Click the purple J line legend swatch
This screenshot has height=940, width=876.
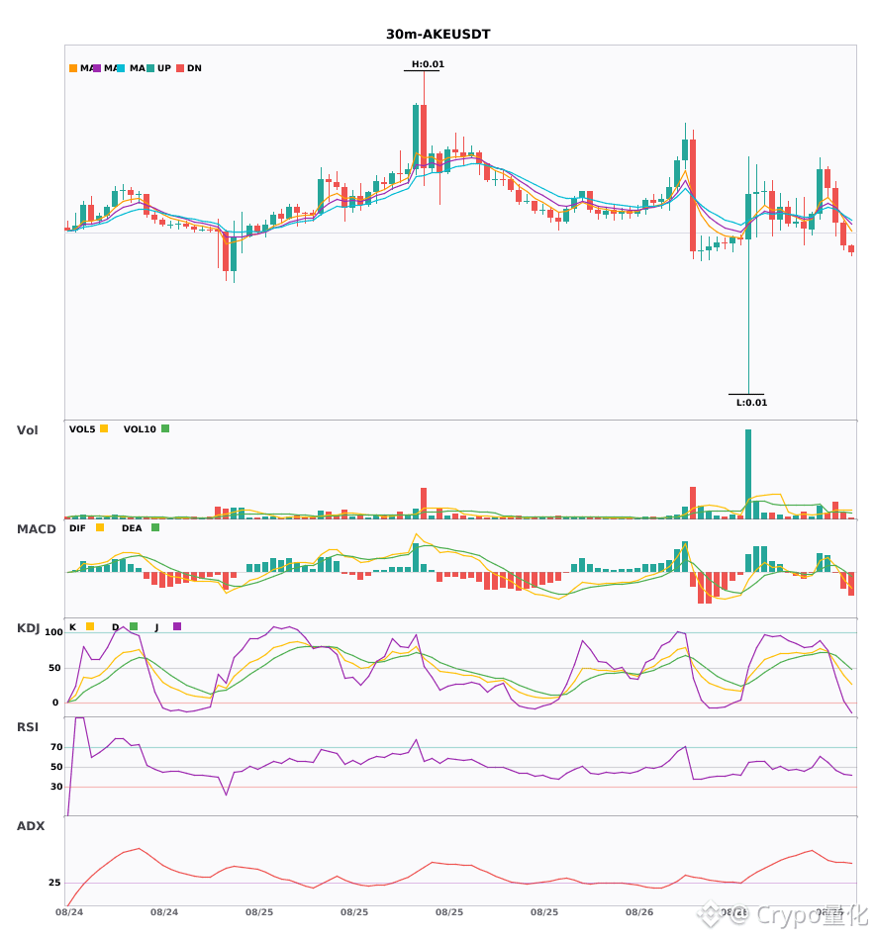[x=177, y=626]
